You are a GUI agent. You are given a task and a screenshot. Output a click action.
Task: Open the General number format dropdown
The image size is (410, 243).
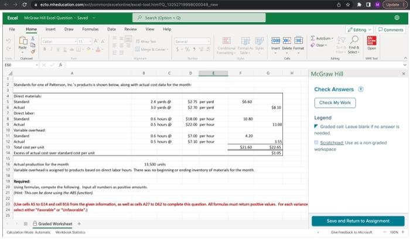click(x=209, y=42)
